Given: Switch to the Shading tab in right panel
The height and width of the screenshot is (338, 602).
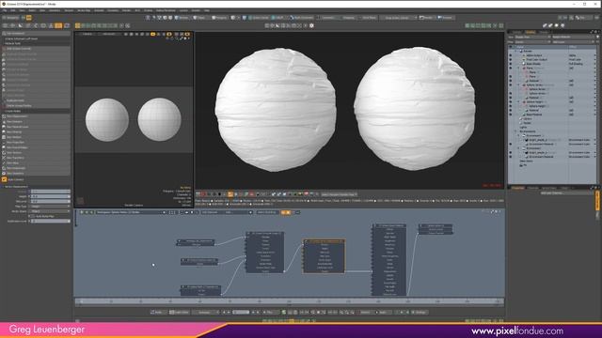Looking at the screenshot, I should pos(531,32).
